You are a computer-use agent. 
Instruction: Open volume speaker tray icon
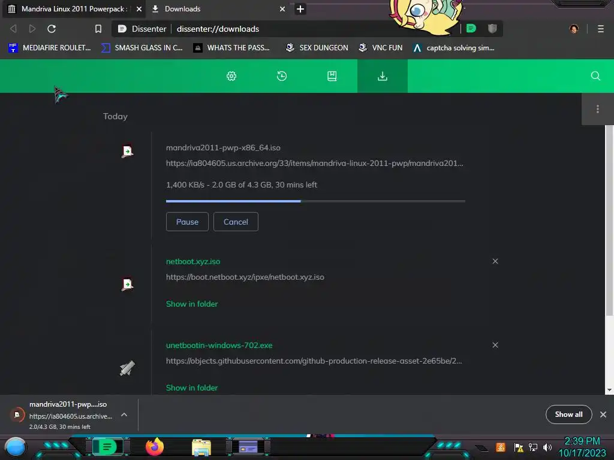(x=547, y=447)
